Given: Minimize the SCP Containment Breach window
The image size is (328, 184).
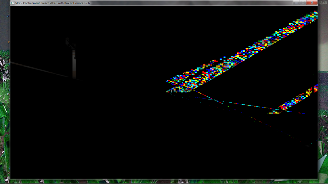Looking at the screenshot, I should [296, 3].
